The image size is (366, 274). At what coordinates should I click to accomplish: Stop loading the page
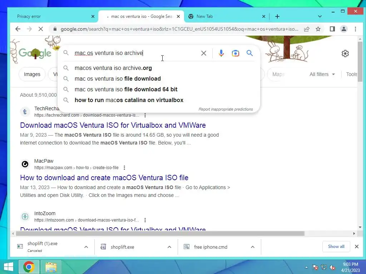41,29
